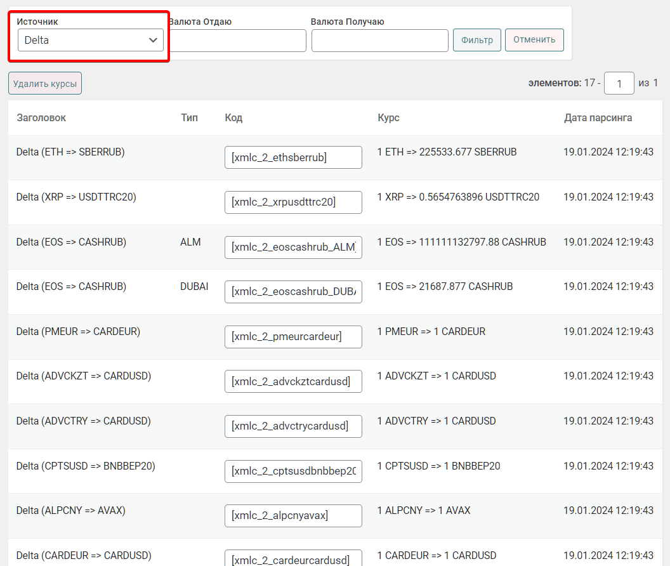This screenshot has width=670, height=566.
Task: Click the page number input box
Action: tap(619, 83)
